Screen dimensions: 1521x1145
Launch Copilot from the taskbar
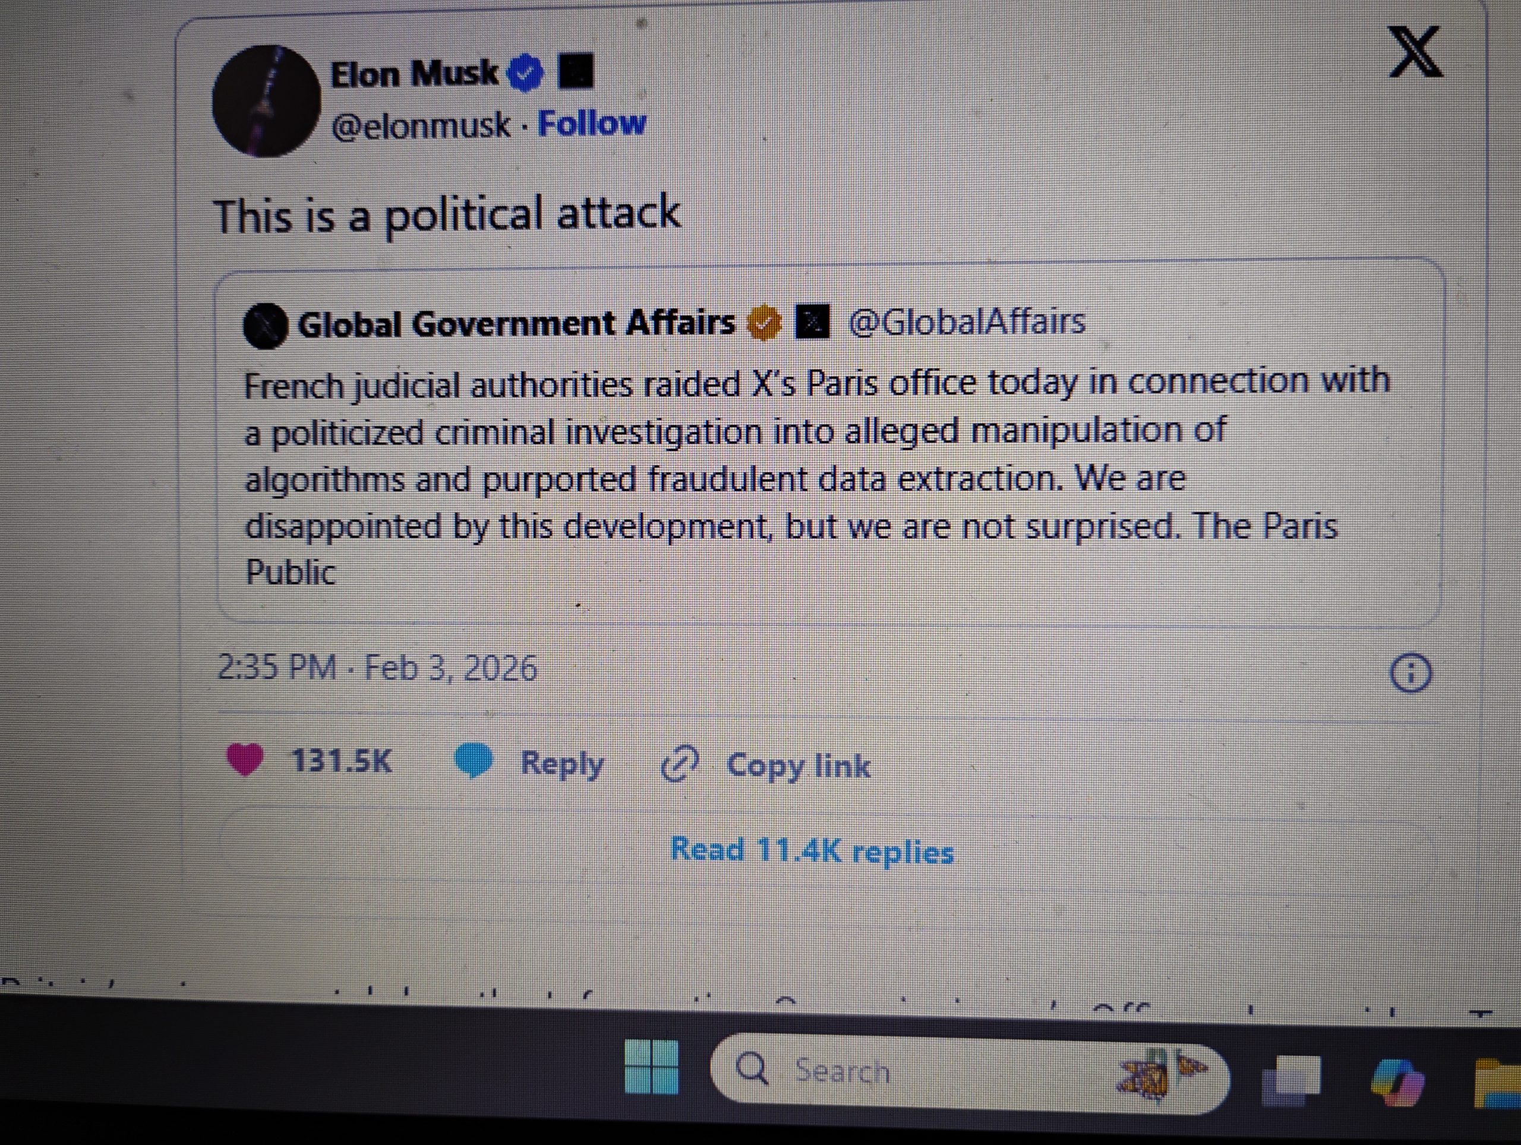(1397, 1080)
